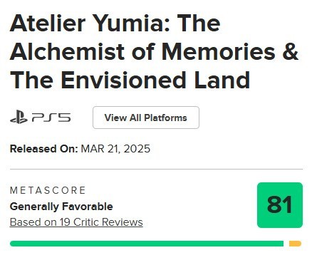Select the yellow mixed segment of score bar
The width and height of the screenshot is (312, 260).
(295, 244)
